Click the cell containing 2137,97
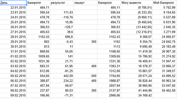Screen dimensions: 177x99 (x=109, y=90)
